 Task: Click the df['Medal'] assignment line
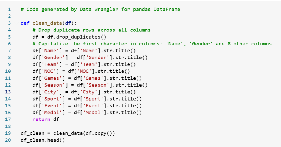point(87,113)
